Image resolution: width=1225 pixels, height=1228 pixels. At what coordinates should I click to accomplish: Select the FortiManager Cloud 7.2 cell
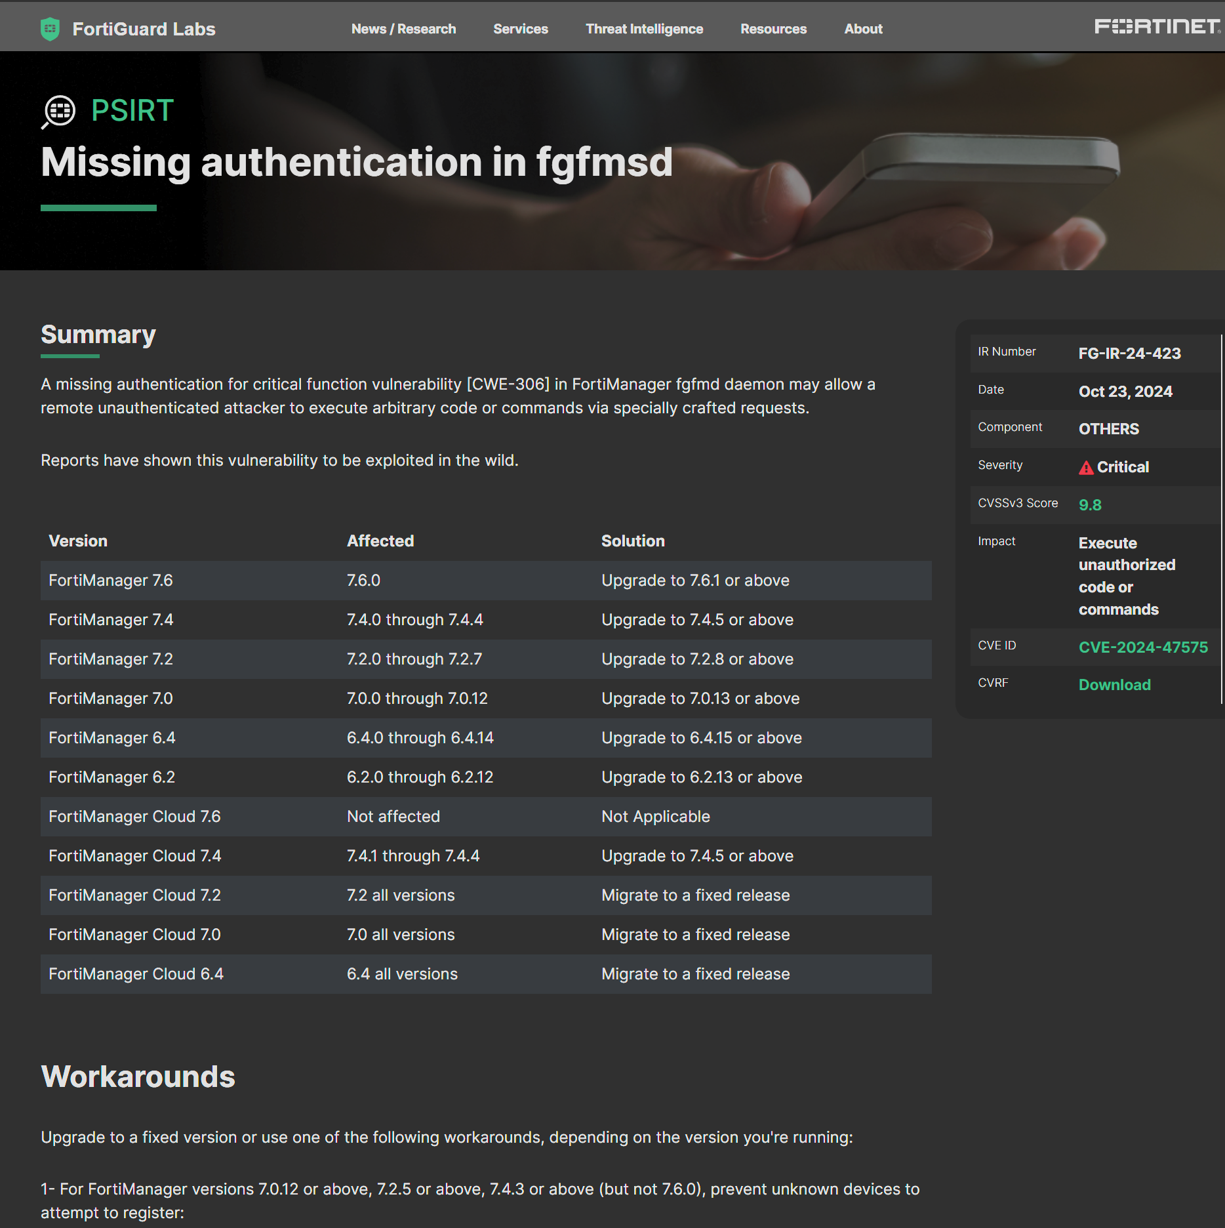pyautogui.click(x=134, y=895)
